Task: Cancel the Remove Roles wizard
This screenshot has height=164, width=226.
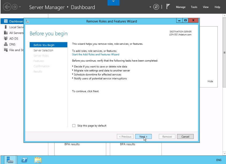Action: [185, 137]
